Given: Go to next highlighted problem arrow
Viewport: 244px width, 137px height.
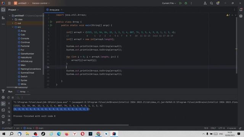Looking at the screenshot, I should coord(236,15).
